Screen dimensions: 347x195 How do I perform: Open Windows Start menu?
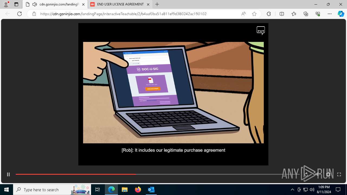[x=7, y=190]
